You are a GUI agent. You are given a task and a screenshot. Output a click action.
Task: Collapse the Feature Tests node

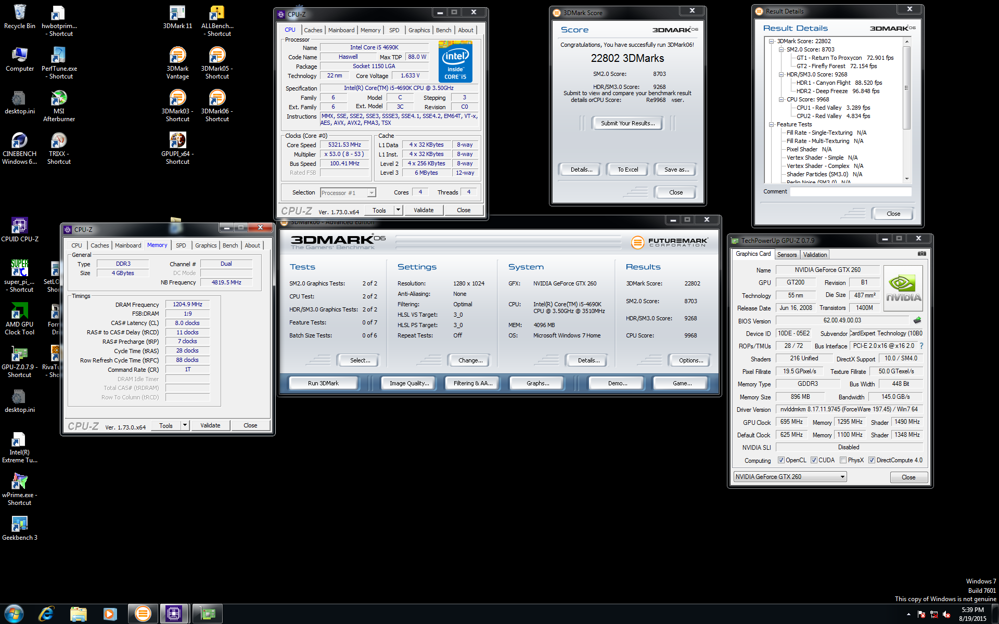click(x=772, y=124)
